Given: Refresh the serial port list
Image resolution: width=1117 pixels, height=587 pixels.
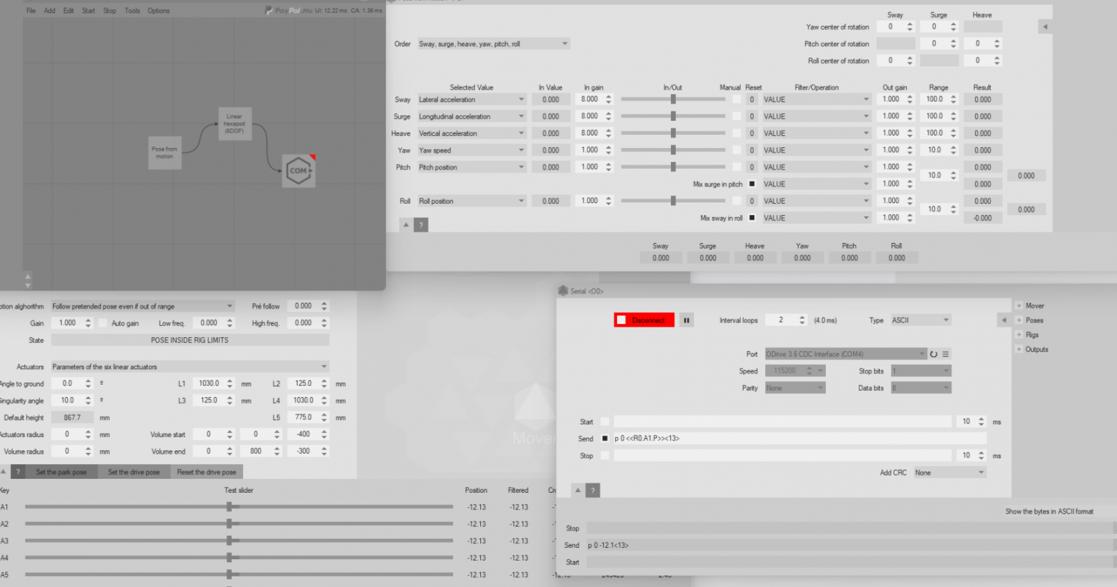Looking at the screenshot, I should (933, 354).
